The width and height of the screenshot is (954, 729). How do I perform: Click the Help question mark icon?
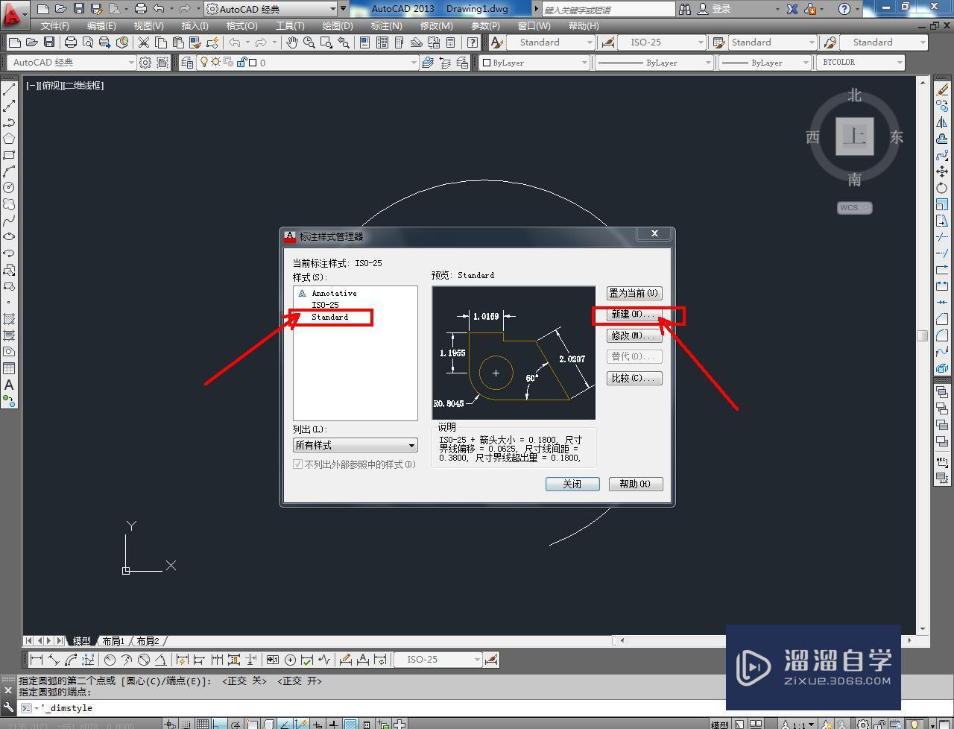coord(844,9)
